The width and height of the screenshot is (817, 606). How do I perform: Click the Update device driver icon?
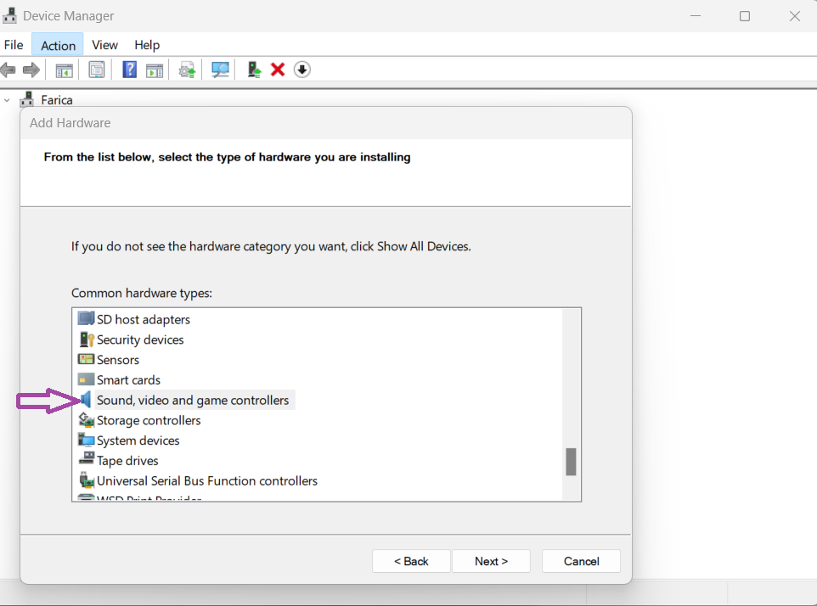[187, 70]
